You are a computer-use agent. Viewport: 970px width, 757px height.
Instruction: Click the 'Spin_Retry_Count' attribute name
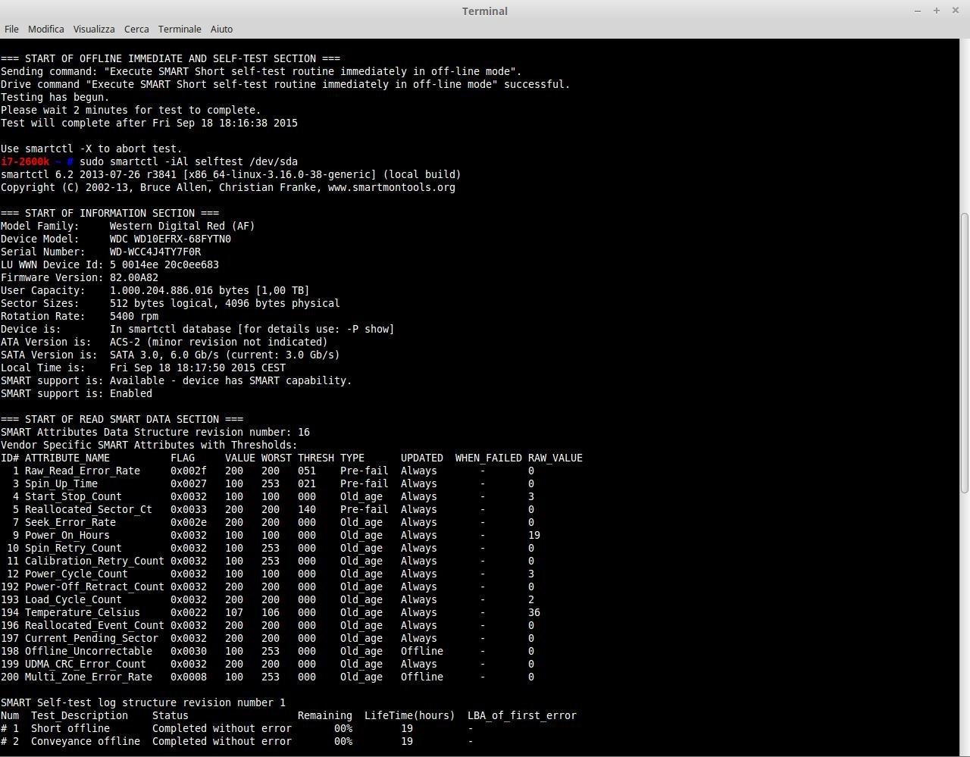pyautogui.click(x=74, y=548)
